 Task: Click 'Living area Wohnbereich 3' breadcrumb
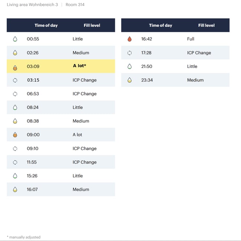[32, 4]
